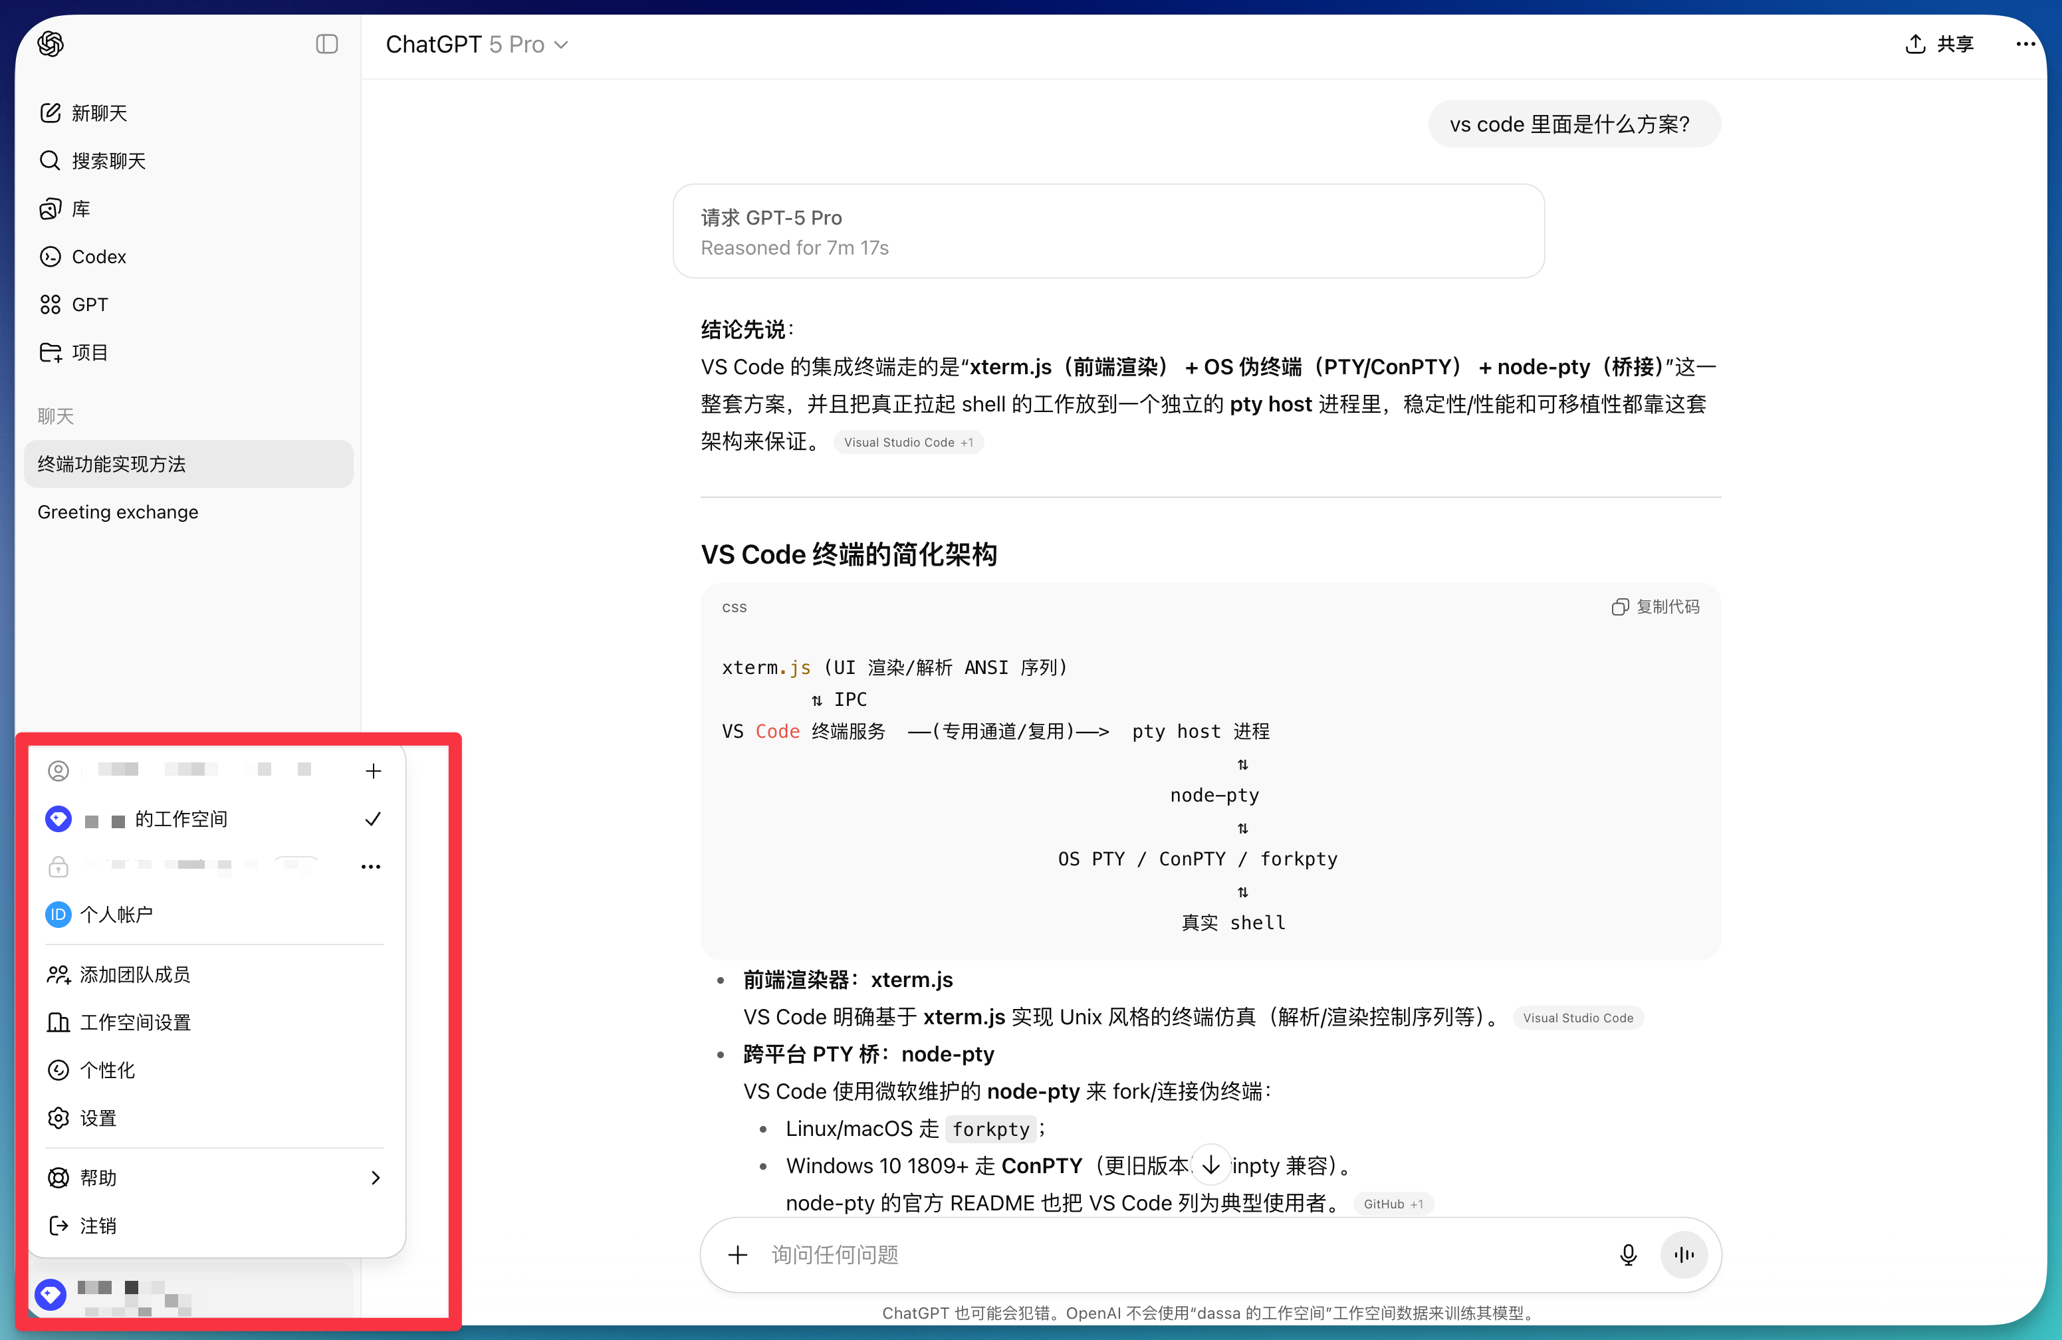Expand the GPT-5 Pro reasoning details box
This screenshot has height=1340, width=2062.
click(1107, 231)
